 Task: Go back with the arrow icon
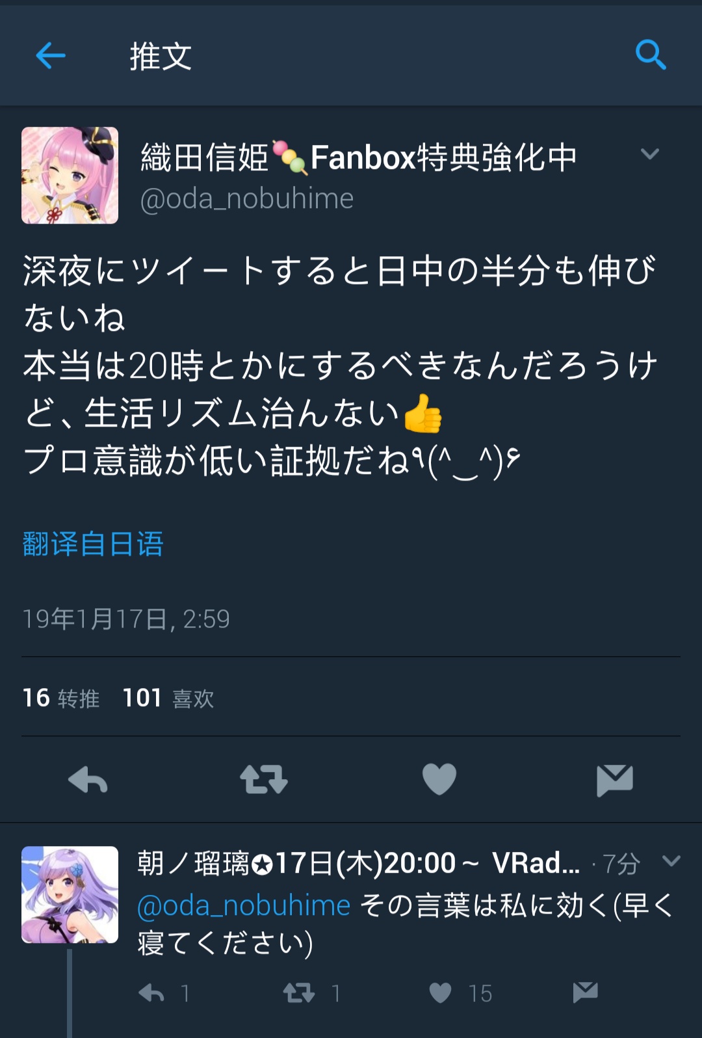(51, 55)
